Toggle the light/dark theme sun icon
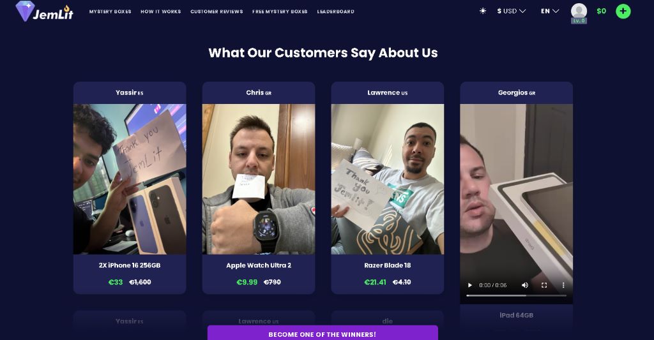The height and width of the screenshot is (340, 654). click(483, 11)
